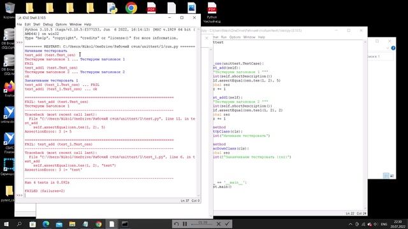Click the blue help icon in the right window
408x229 pixels.
click(x=393, y=48)
